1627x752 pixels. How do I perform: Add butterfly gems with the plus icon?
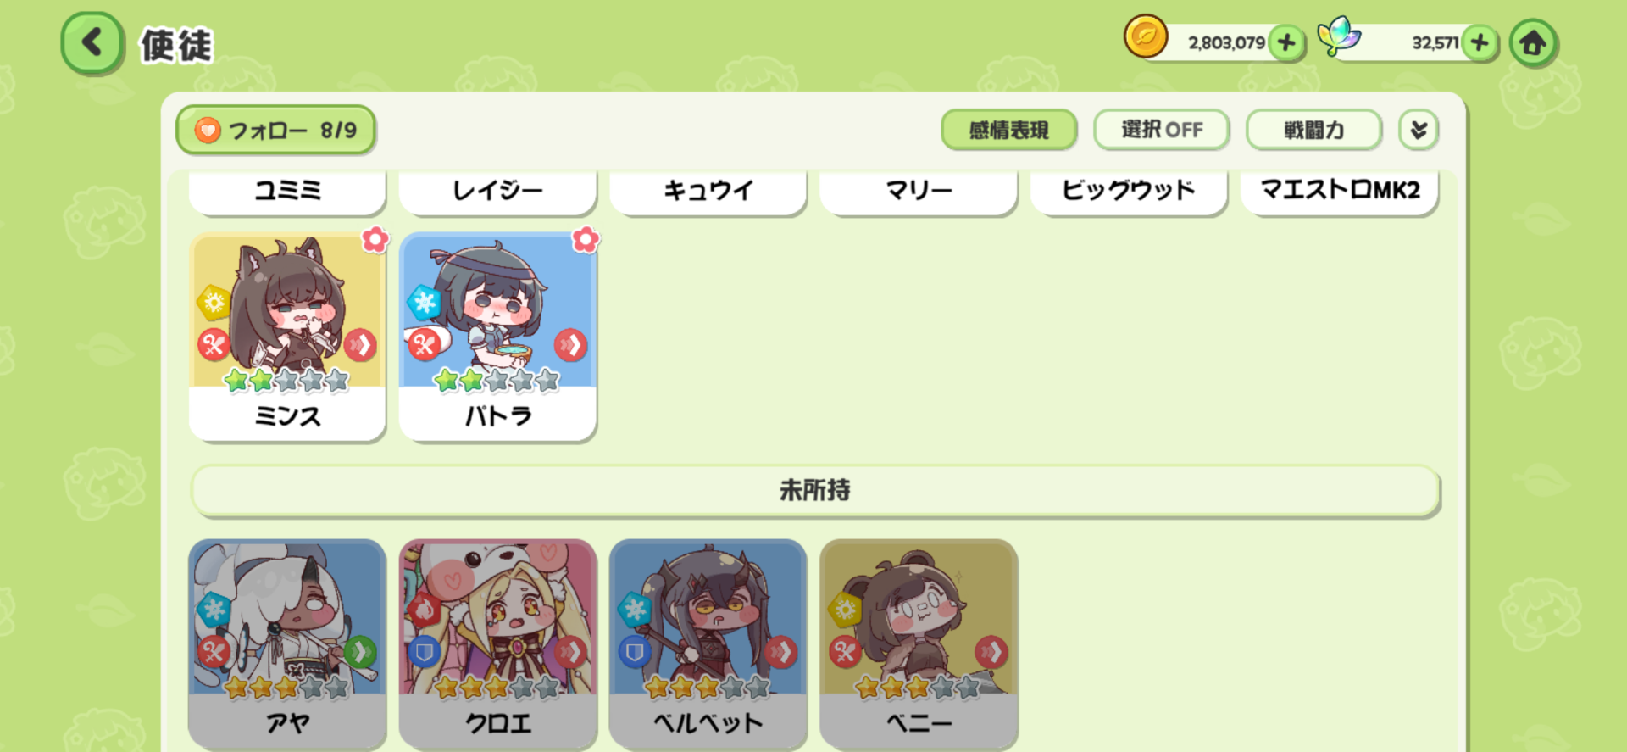tap(1480, 42)
